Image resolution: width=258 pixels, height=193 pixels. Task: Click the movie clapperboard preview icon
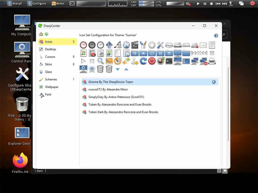tap(135, 45)
